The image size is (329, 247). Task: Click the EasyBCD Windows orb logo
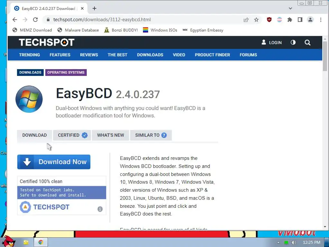pos(29,99)
